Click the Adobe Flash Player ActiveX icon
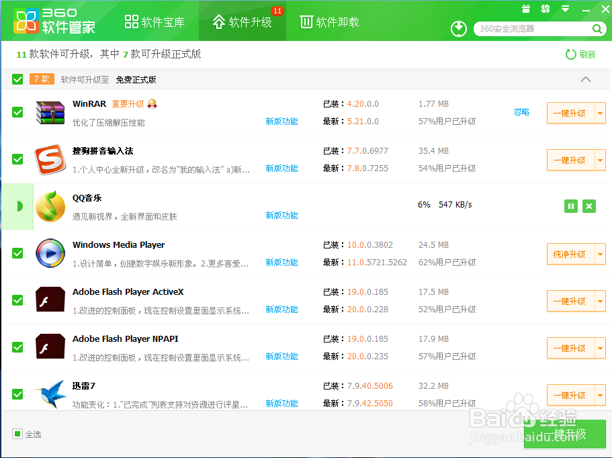 tap(50, 300)
